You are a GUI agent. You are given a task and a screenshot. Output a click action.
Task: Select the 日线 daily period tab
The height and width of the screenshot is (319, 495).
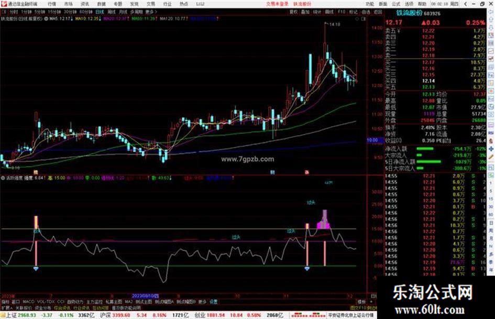pos(100,12)
